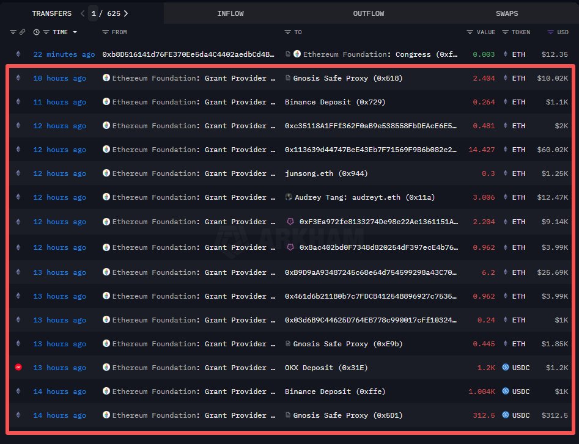
Task: Switch to the SWAPS tab
Action: click(x=507, y=13)
